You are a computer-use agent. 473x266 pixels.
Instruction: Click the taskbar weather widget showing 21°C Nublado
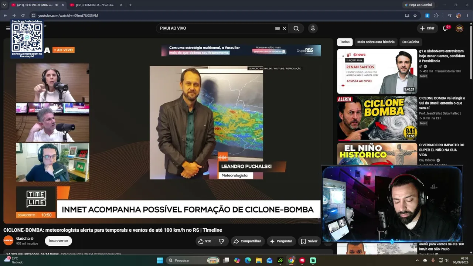click(14, 260)
